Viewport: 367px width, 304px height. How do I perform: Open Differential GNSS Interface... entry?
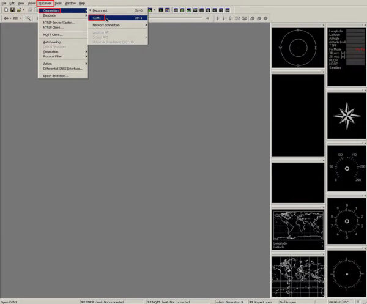pos(63,69)
